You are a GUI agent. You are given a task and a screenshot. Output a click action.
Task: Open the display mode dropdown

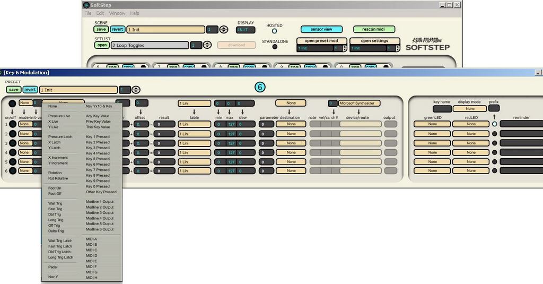[x=469, y=109]
